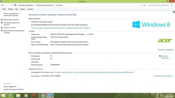Click the search magnifier icon
The image size is (175, 98).
[x=172, y=5]
